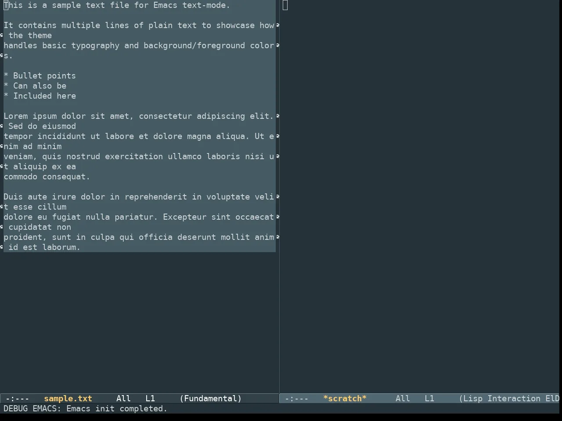Click the *scratch* buffer name in mode line
The width and height of the screenshot is (562, 421).
point(345,399)
